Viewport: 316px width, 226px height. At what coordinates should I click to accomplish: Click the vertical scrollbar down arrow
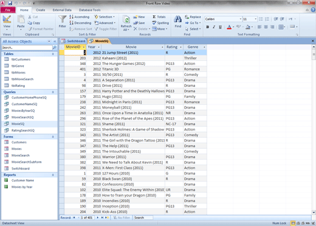click(x=314, y=213)
